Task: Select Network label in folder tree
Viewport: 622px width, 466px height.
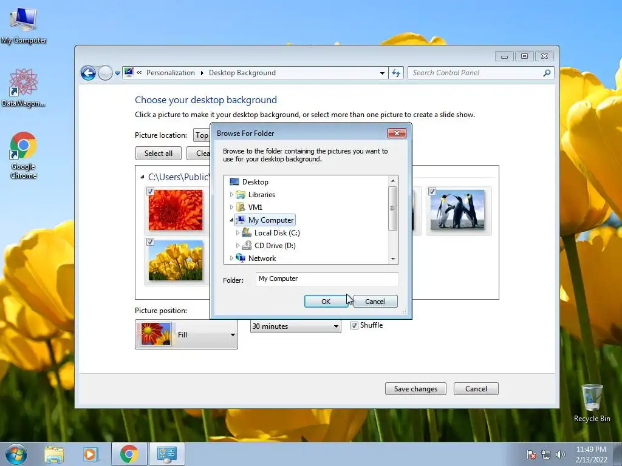Action: click(262, 258)
